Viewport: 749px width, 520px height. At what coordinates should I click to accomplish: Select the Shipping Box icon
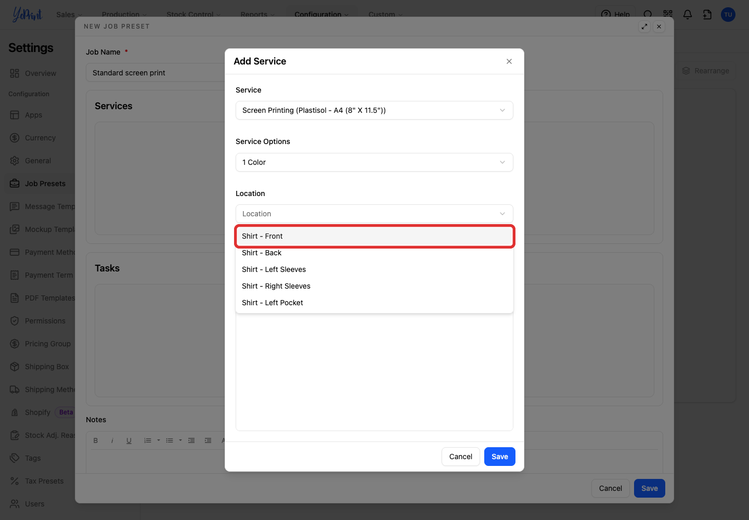(x=15, y=367)
